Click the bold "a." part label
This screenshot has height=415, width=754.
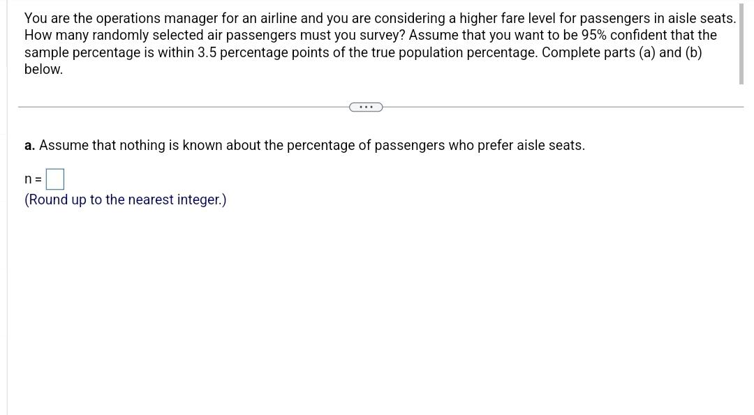click(x=30, y=145)
